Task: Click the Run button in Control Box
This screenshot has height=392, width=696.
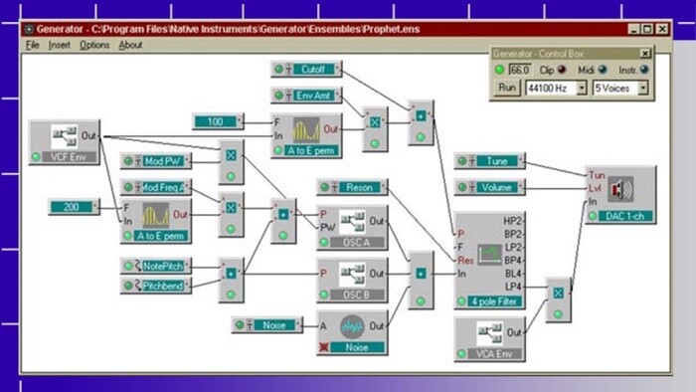Action: [x=507, y=88]
